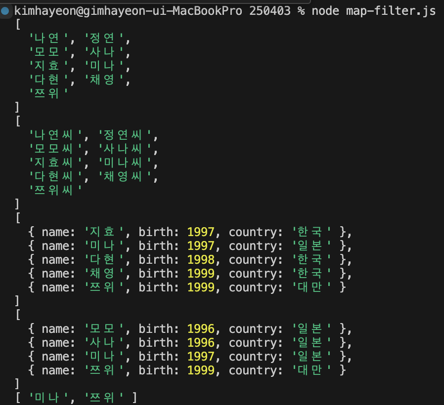The height and width of the screenshot is (405, 444).
Task: Click the command text 'node map-filter.js'
Action: pos(373,11)
